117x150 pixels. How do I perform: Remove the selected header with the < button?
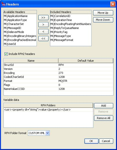pos(43,31)
